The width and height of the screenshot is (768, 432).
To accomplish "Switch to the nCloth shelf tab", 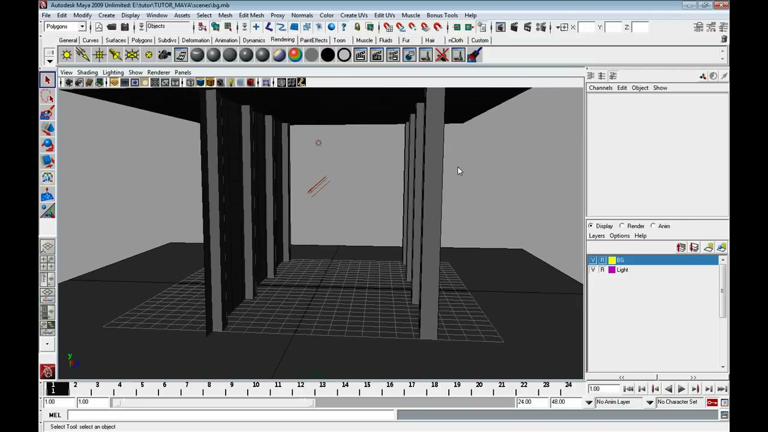I will click(455, 40).
